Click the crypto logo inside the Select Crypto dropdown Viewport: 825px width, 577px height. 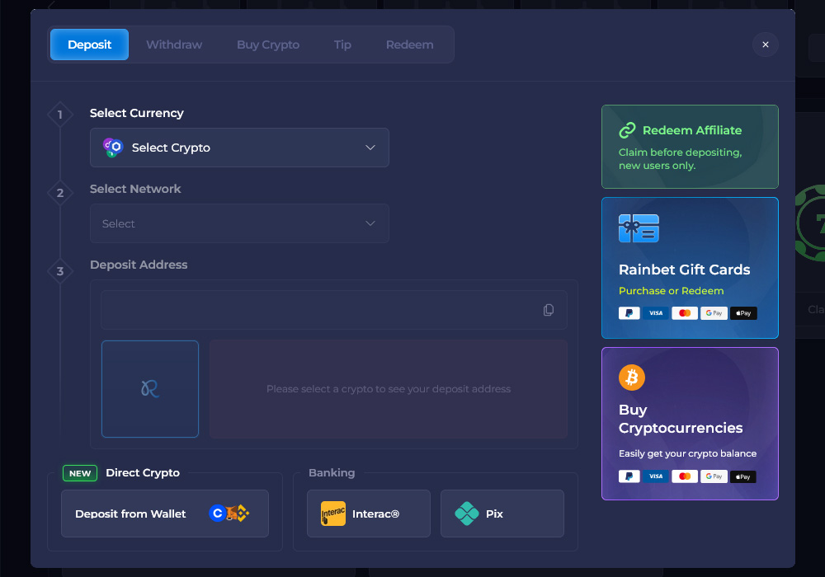click(x=114, y=148)
